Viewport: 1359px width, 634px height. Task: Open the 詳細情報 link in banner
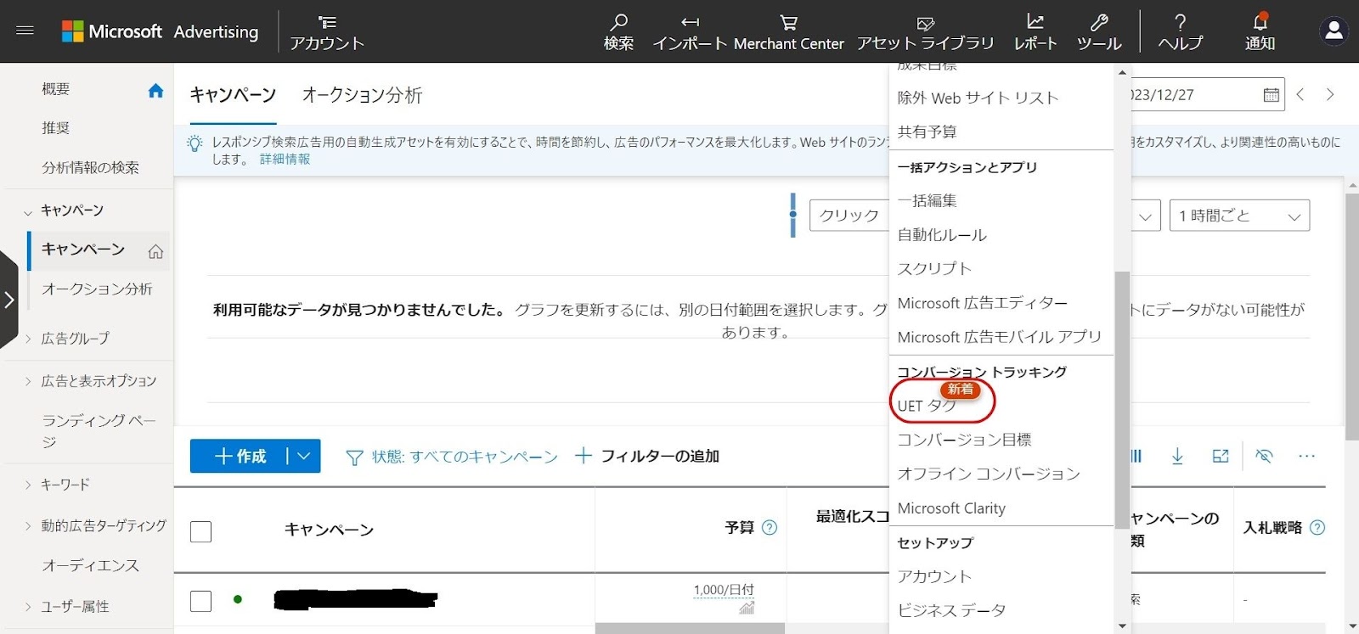[x=285, y=159]
